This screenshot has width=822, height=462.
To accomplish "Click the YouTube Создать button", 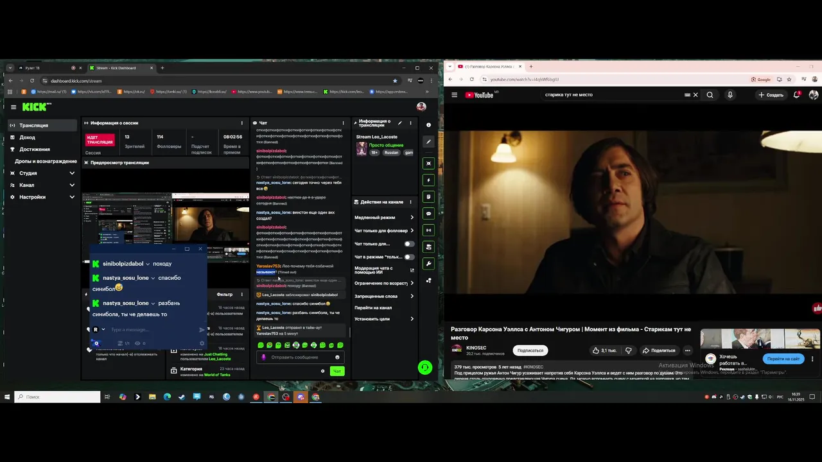I will (771, 95).
